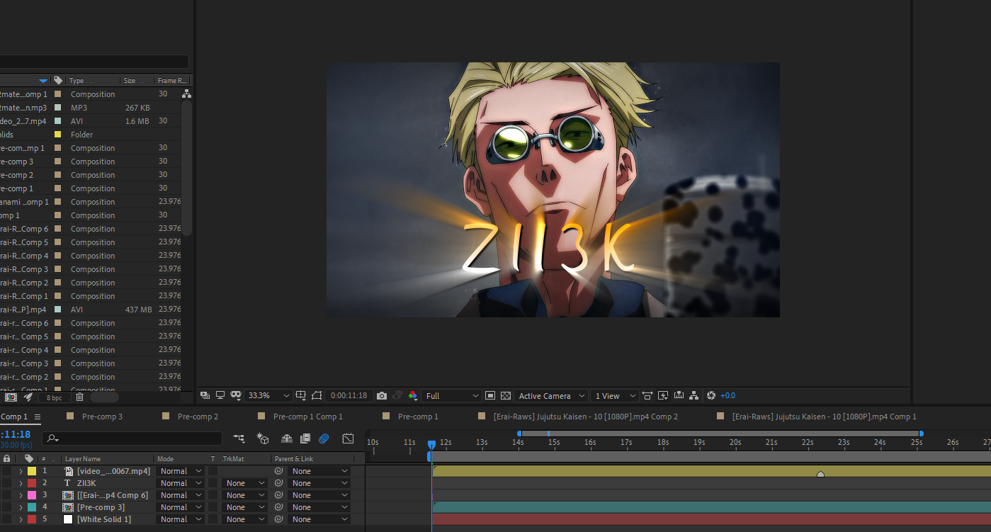Viewport: 991px width, 532px height.
Task: Take a snapshot with the camera icon
Action: click(x=382, y=396)
